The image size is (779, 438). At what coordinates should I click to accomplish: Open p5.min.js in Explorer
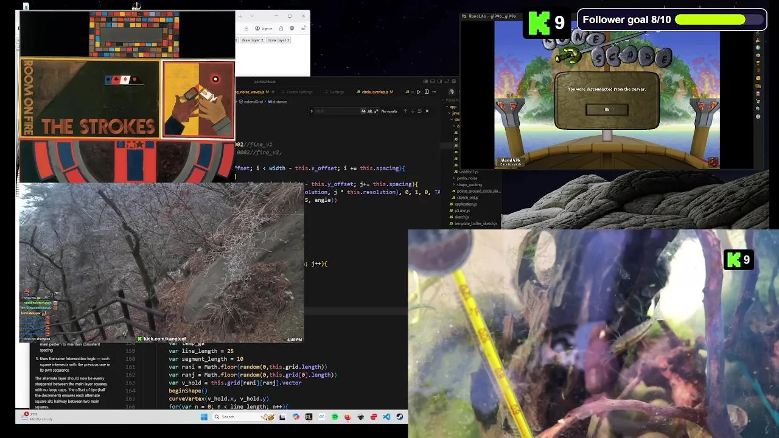point(462,210)
